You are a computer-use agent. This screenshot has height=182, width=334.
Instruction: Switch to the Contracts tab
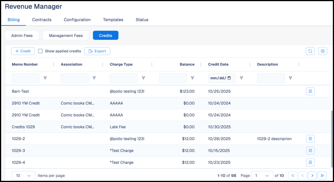click(42, 20)
